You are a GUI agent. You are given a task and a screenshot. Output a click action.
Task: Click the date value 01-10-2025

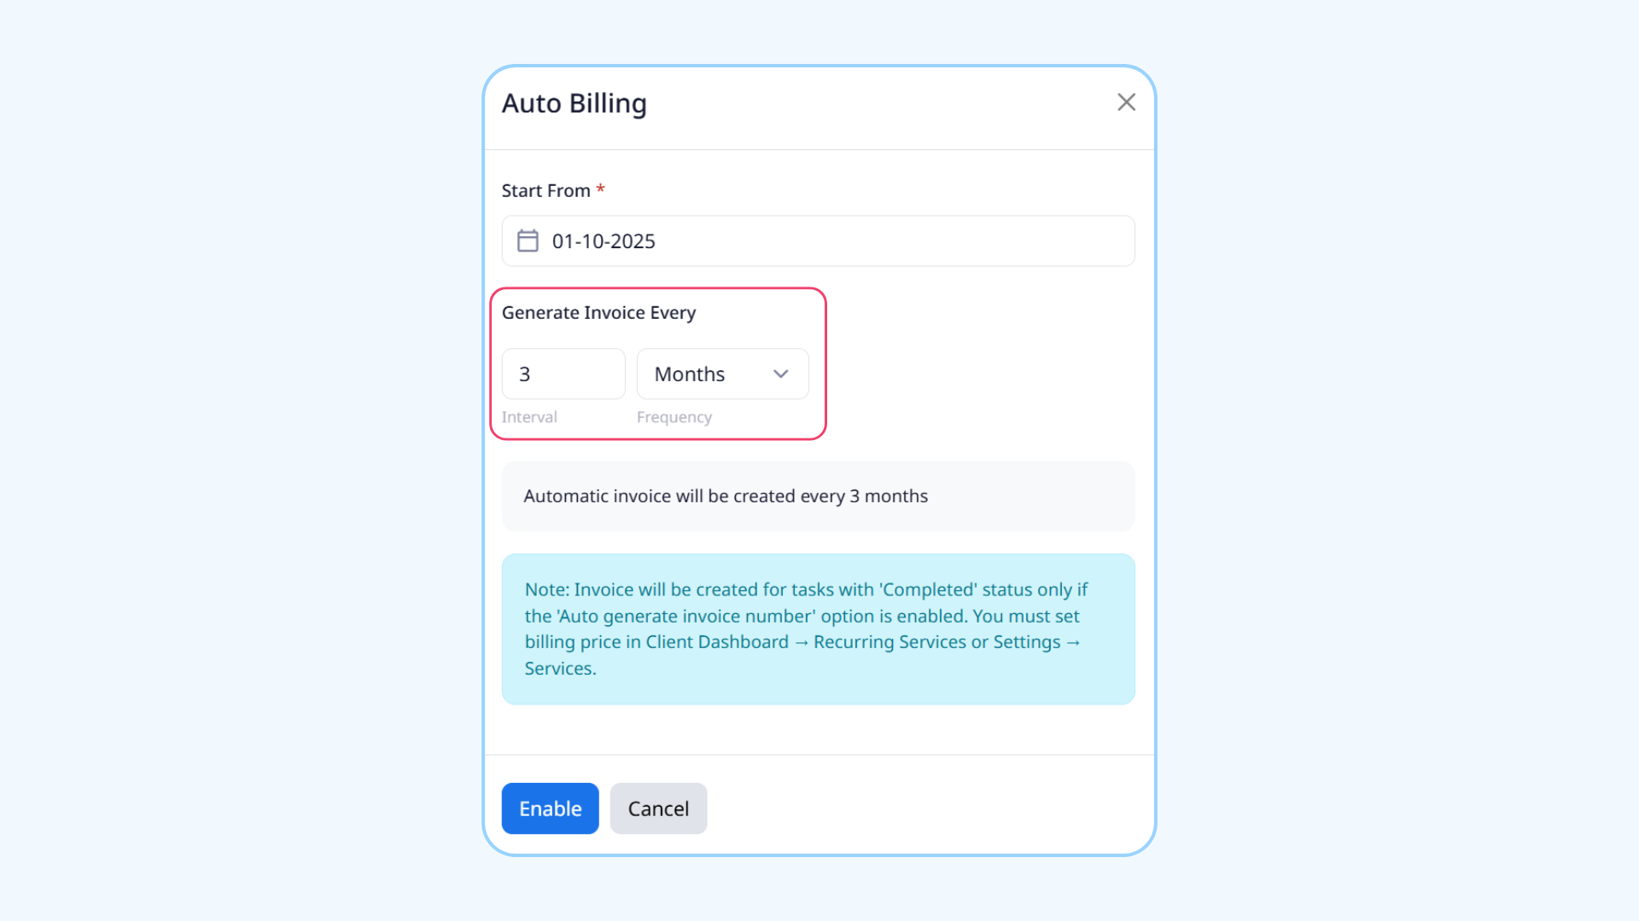604,241
